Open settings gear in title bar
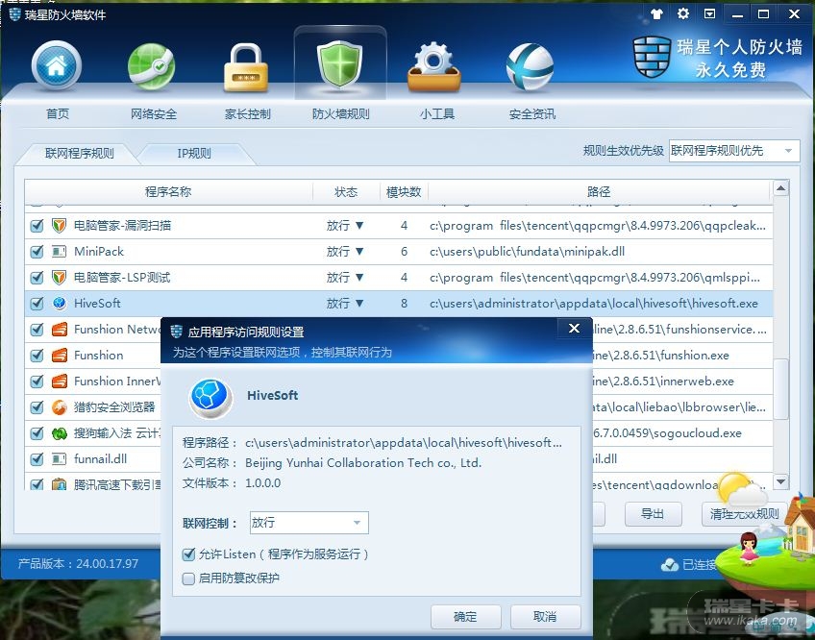The height and width of the screenshot is (640, 815). click(x=683, y=14)
